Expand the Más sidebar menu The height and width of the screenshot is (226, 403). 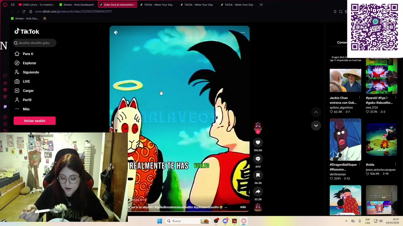[22, 109]
